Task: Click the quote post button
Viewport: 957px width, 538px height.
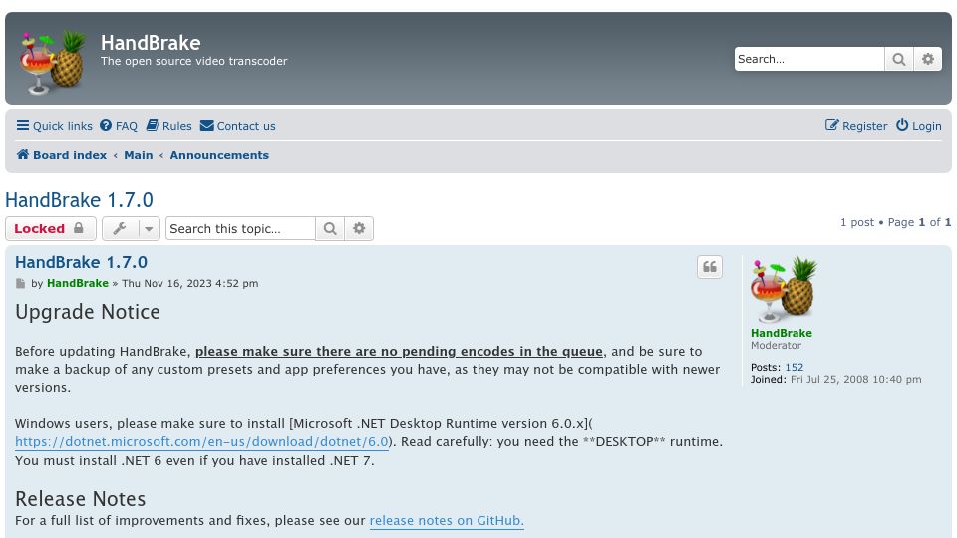Action: click(709, 267)
